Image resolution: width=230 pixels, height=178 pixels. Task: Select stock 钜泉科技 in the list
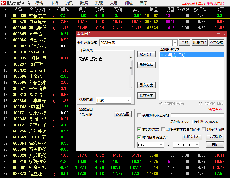(38, 167)
